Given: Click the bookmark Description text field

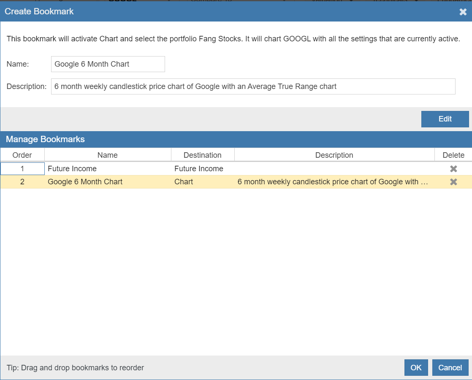Looking at the screenshot, I should click(253, 86).
